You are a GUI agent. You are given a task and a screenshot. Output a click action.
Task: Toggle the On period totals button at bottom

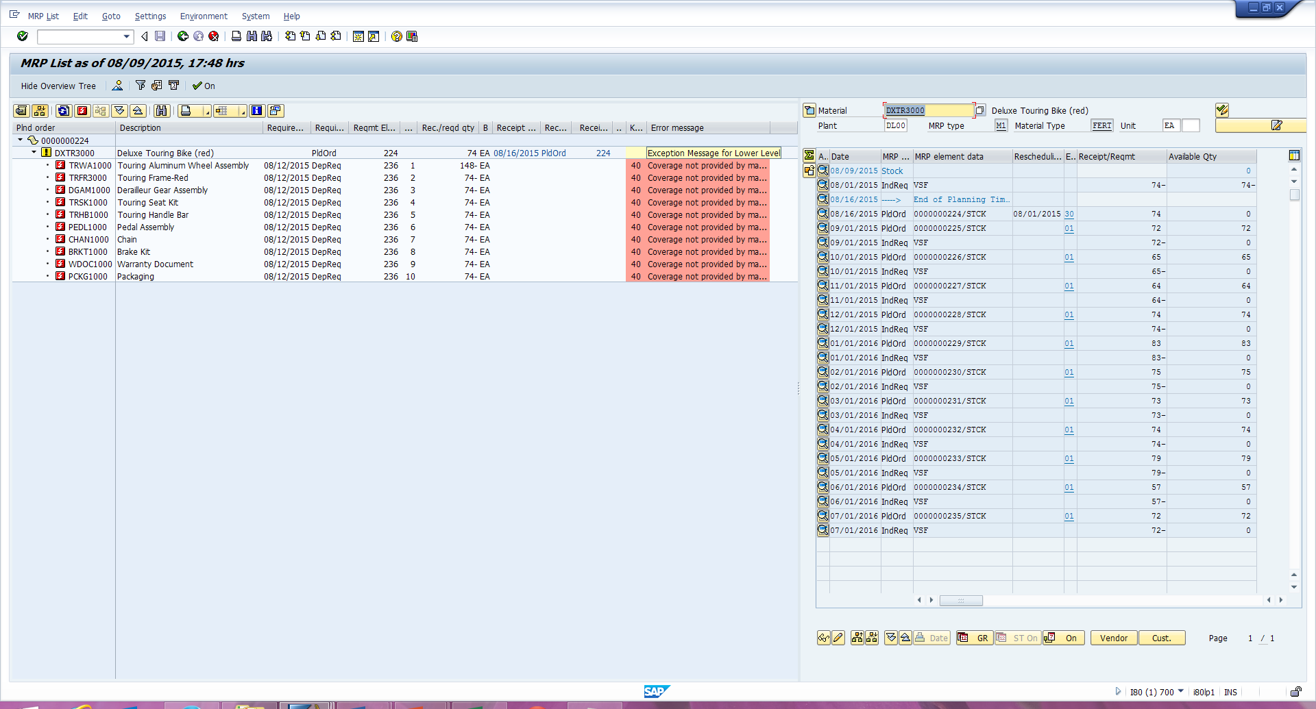[x=1063, y=638]
